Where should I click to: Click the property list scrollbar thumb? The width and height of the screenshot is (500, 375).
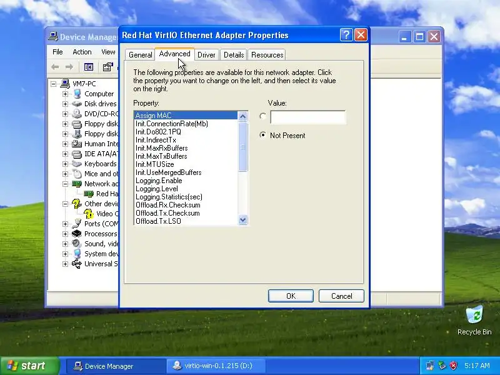point(242,147)
